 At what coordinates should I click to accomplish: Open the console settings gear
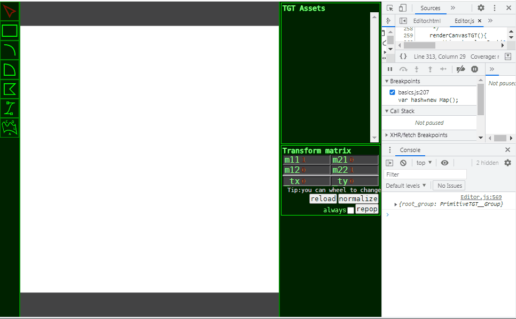coord(508,163)
